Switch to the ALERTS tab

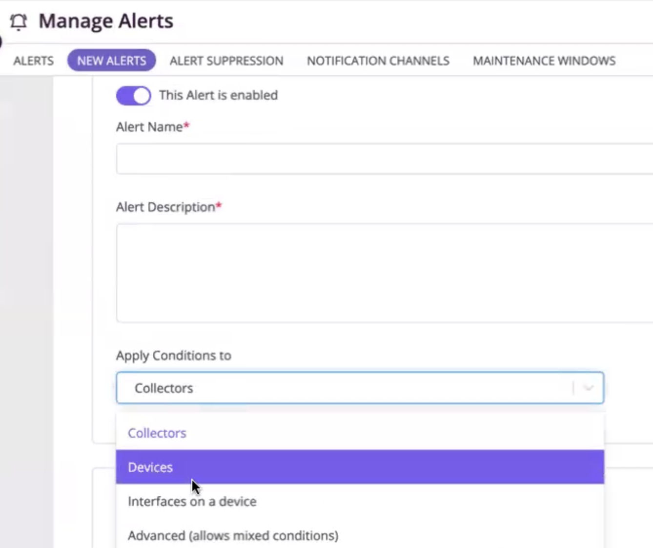tap(34, 61)
